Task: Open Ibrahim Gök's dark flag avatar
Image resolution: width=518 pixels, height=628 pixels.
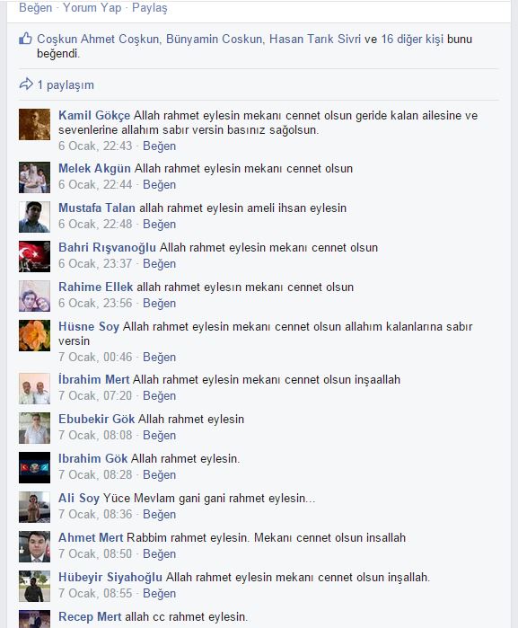Action: pyautogui.click(x=34, y=467)
